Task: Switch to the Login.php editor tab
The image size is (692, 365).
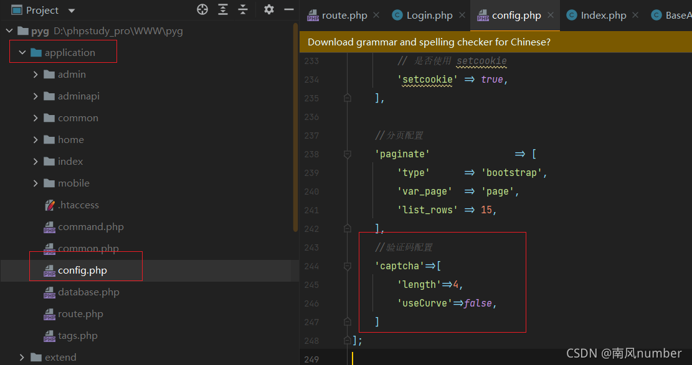Action: coord(429,16)
